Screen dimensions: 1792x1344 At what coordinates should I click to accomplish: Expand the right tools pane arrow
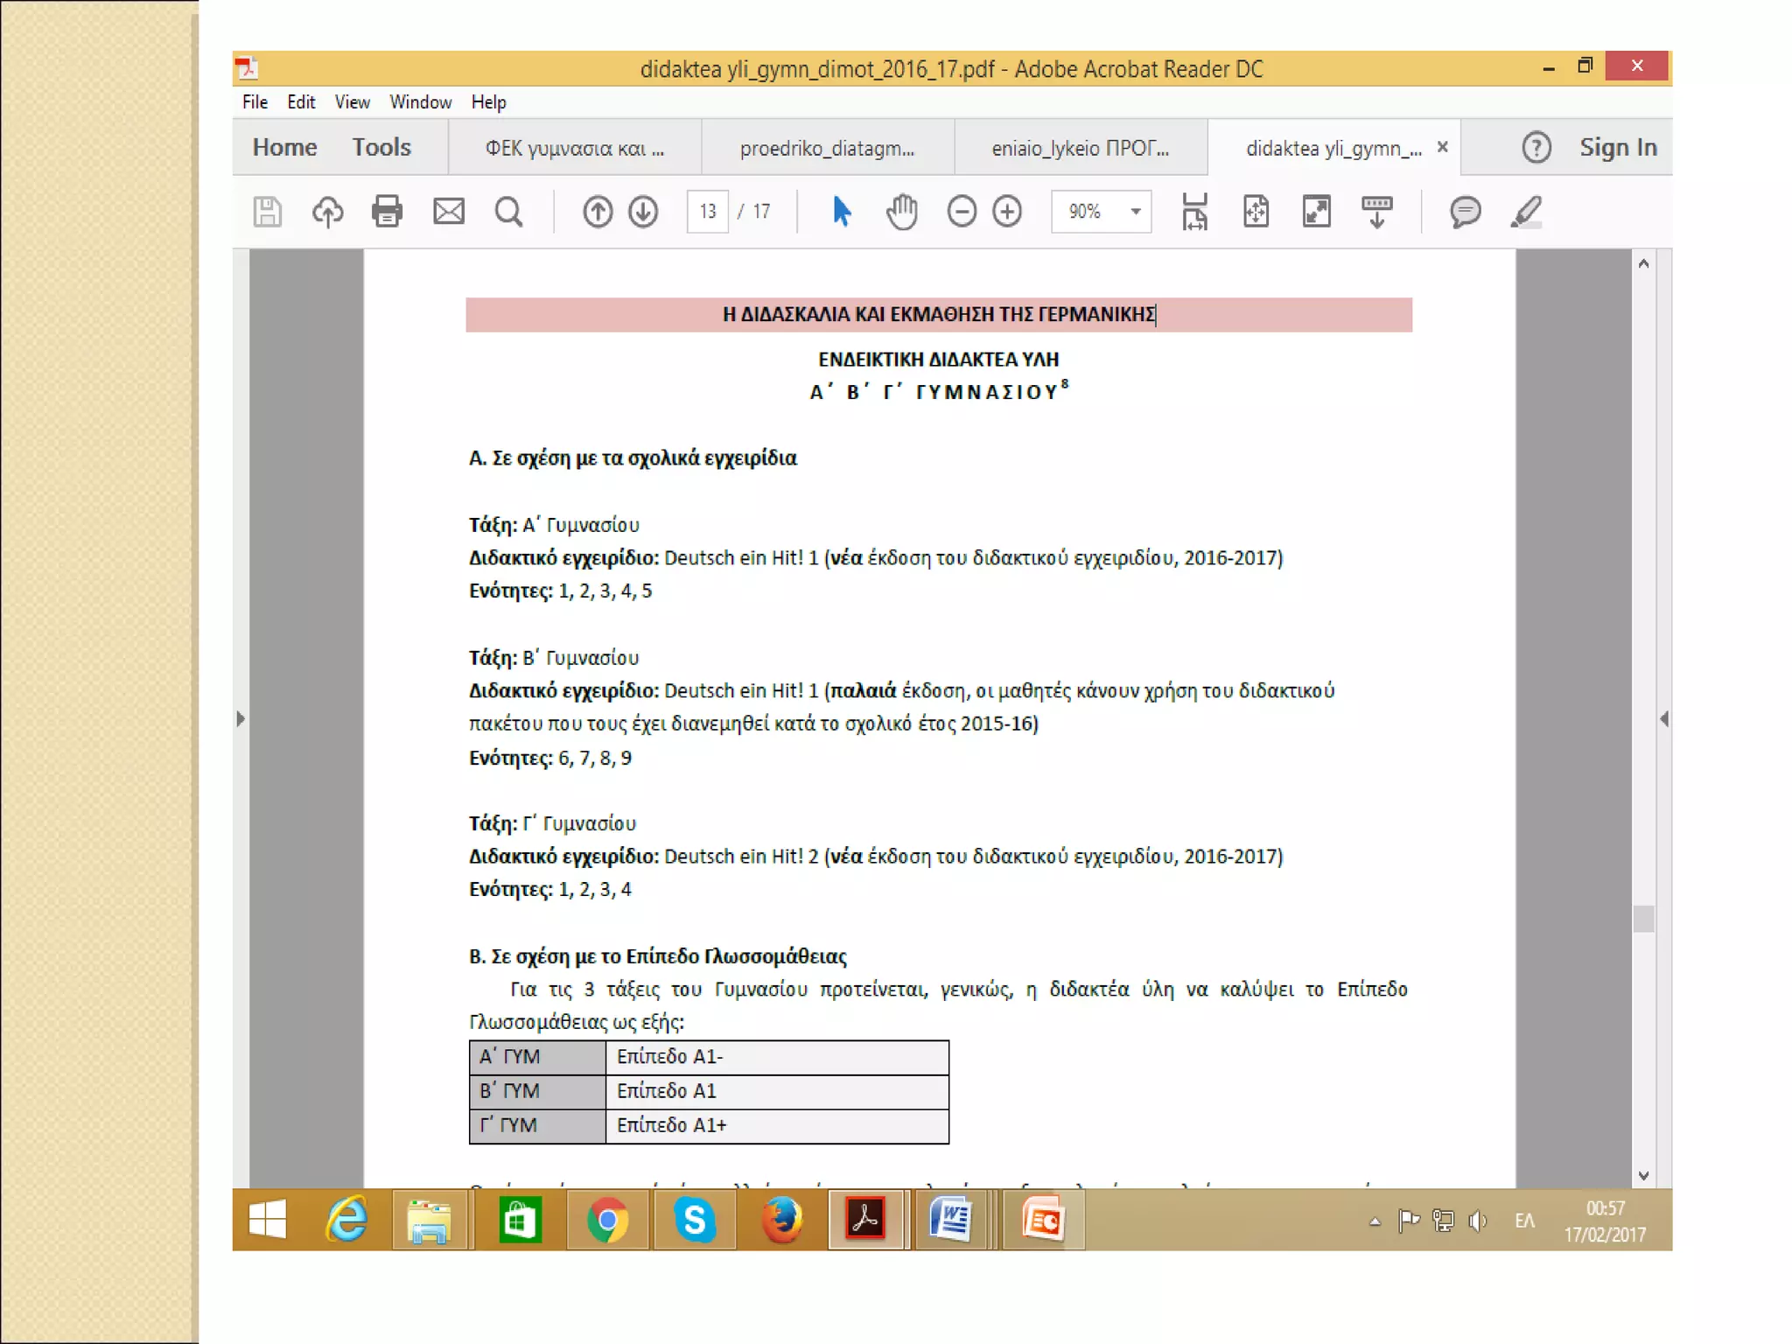click(1663, 719)
